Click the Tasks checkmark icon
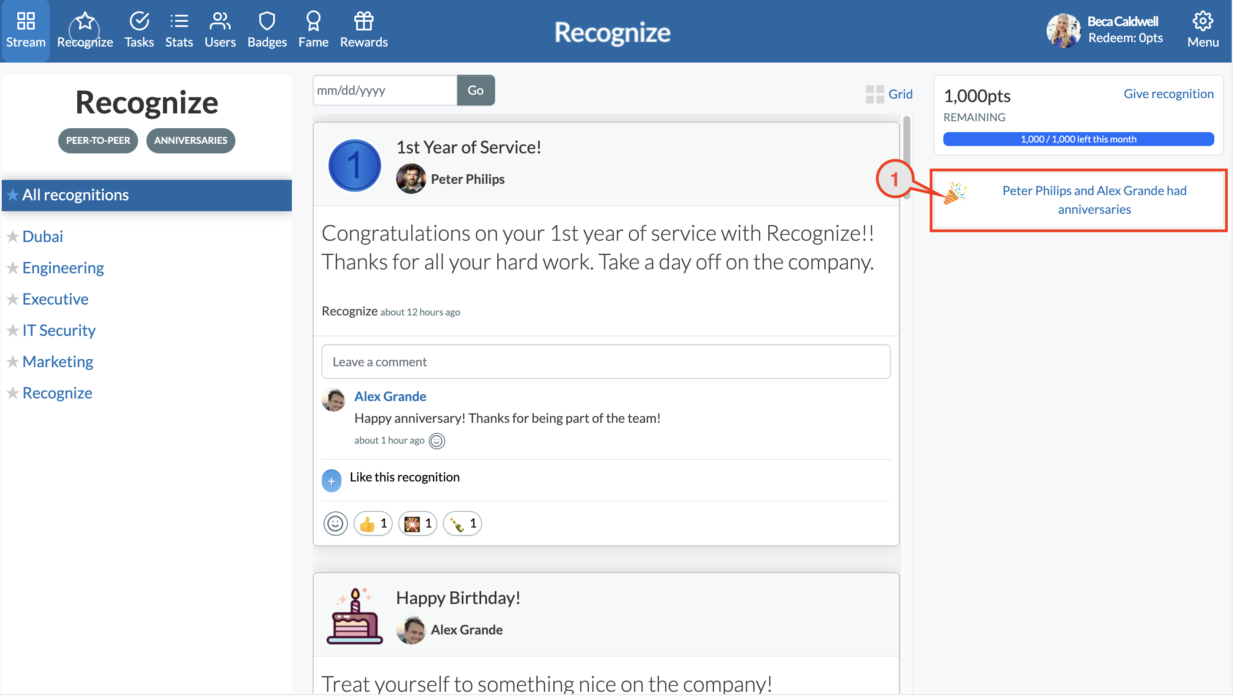Screen dimensions: 1233x697 pyautogui.click(x=139, y=22)
